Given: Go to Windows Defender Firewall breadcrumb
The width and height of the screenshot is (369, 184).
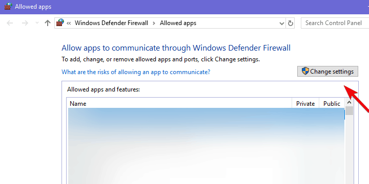Looking at the screenshot, I should (x=111, y=23).
